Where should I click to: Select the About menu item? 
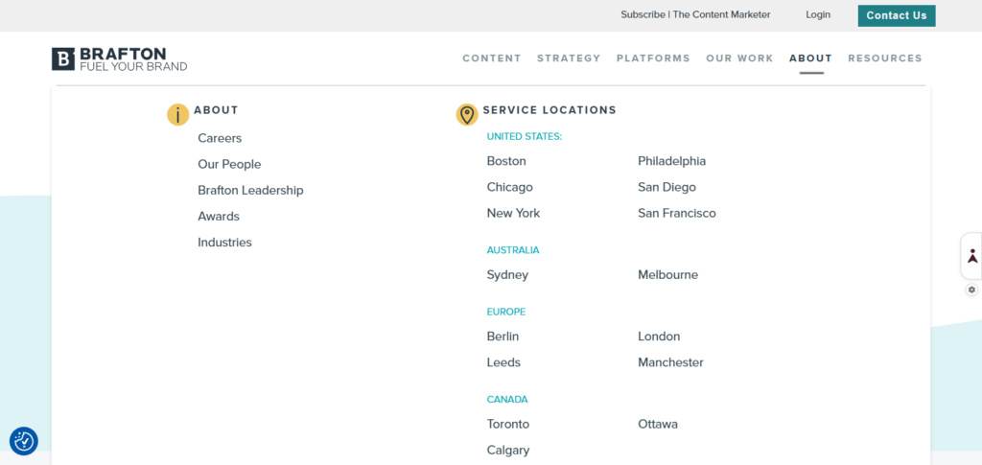click(810, 58)
